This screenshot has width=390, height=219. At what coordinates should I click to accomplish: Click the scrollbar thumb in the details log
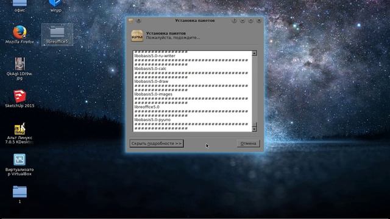pyautogui.click(x=254, y=124)
